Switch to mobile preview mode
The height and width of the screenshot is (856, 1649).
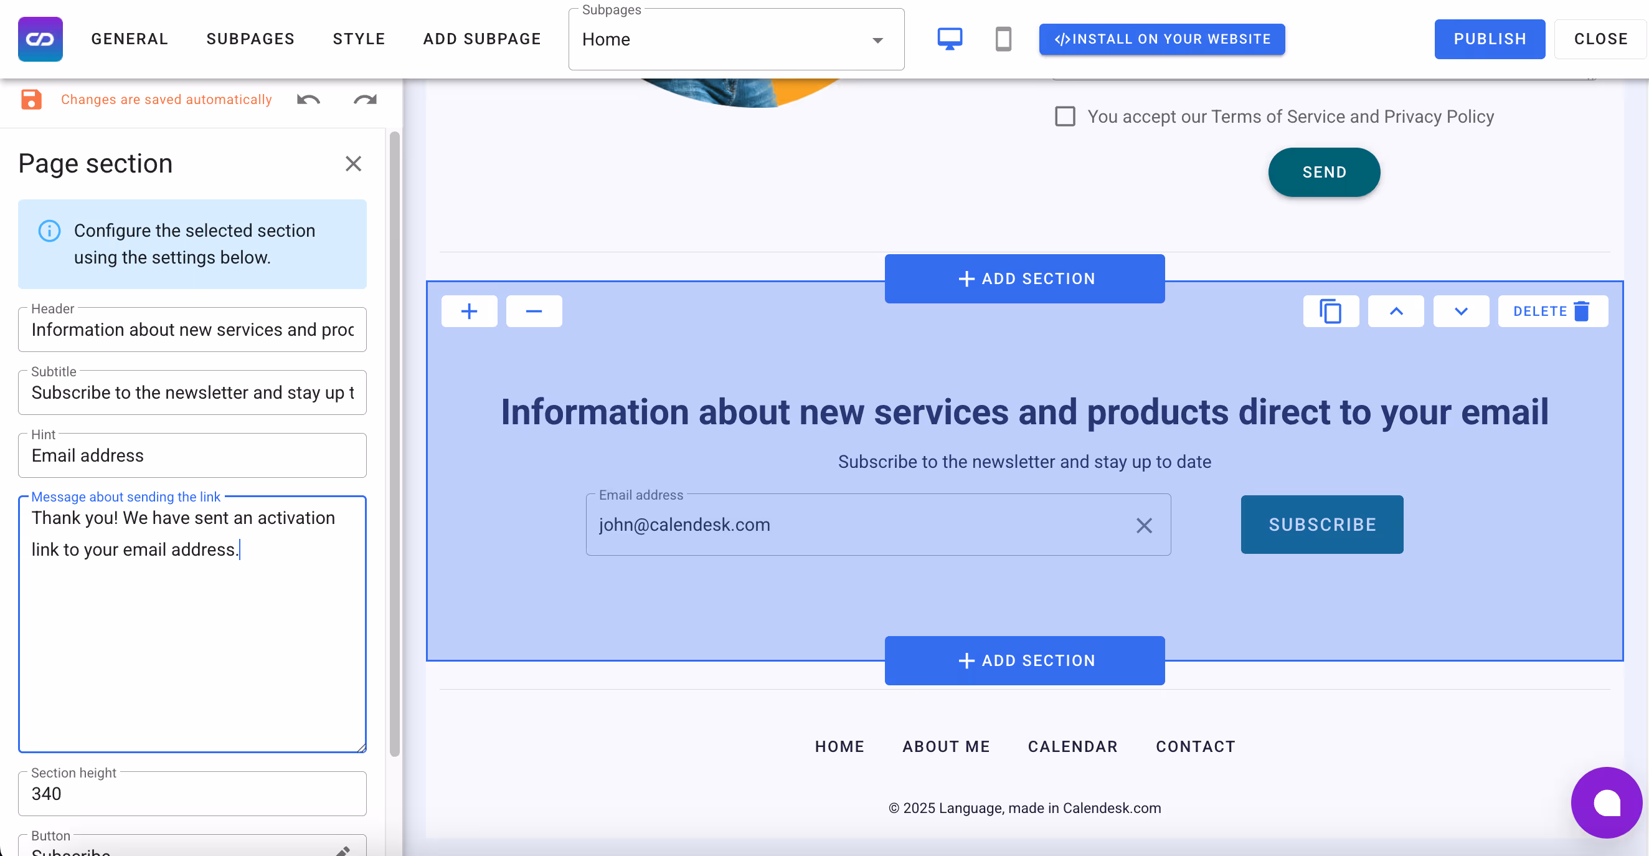(1003, 39)
